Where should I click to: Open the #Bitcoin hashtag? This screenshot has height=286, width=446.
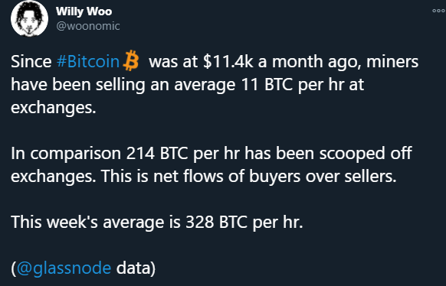coord(88,62)
